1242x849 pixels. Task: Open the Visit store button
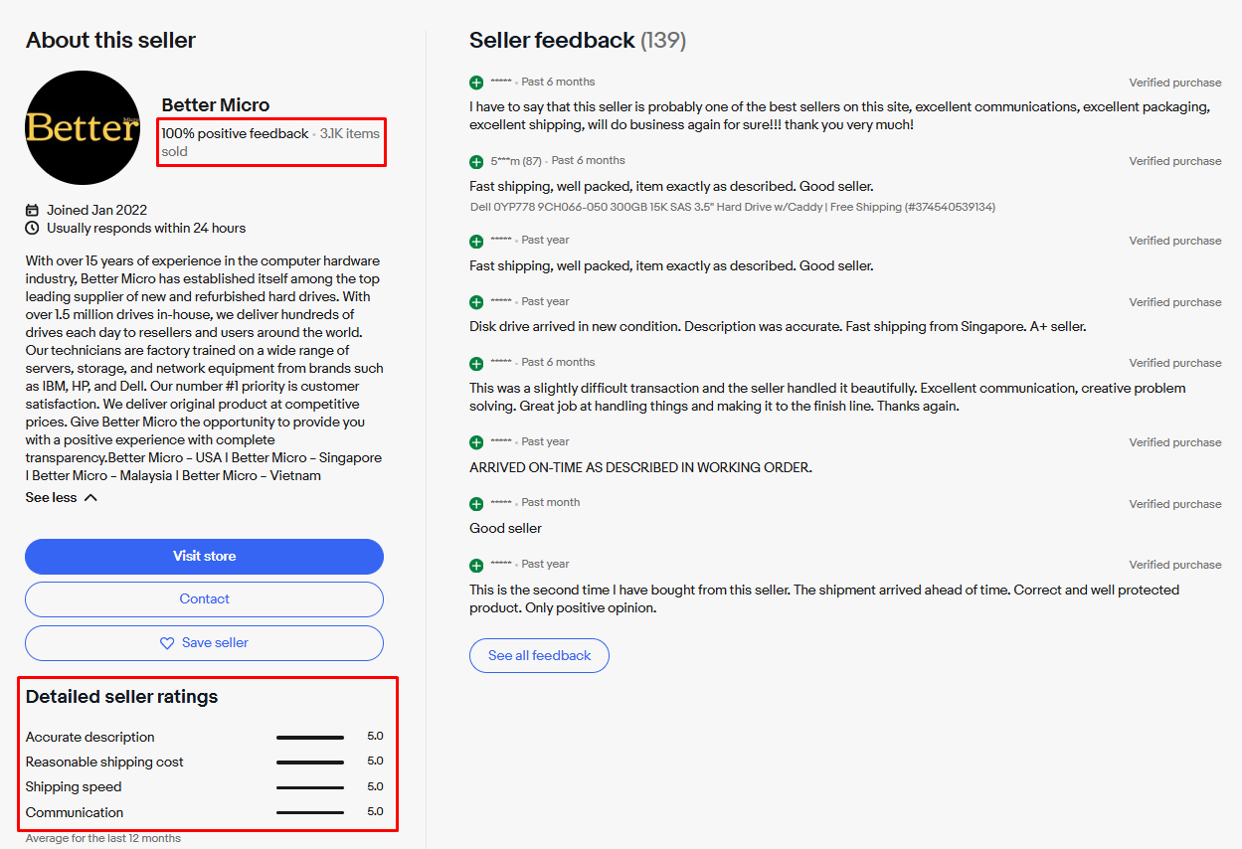pyautogui.click(x=204, y=557)
